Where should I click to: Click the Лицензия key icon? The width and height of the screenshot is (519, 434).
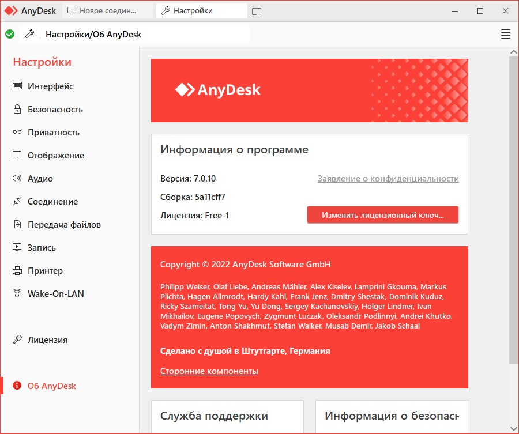coord(17,339)
